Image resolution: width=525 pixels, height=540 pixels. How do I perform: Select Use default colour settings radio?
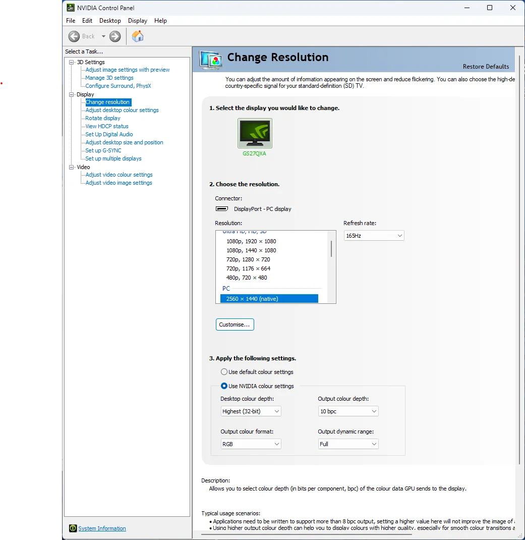pos(224,372)
